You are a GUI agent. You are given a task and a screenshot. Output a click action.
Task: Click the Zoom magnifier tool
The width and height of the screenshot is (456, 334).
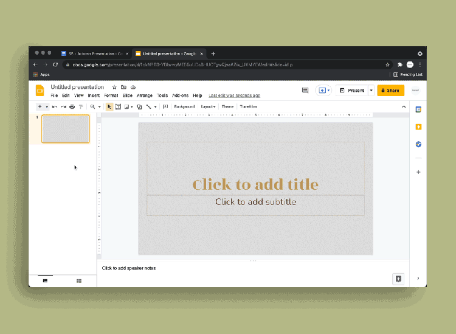click(92, 107)
